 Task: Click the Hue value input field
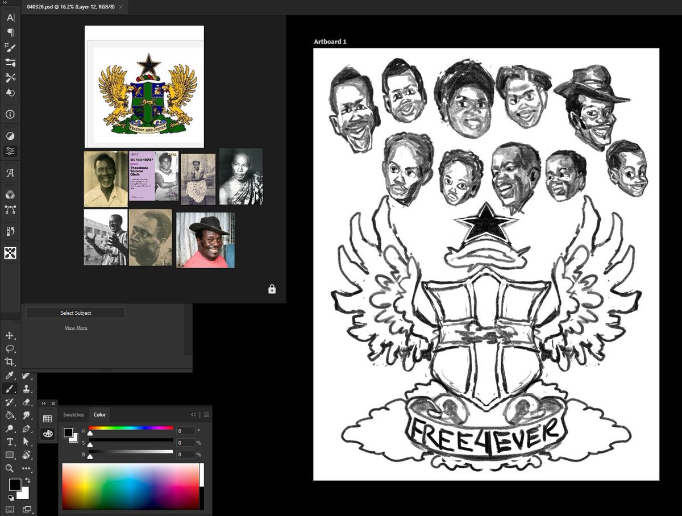tap(185, 431)
